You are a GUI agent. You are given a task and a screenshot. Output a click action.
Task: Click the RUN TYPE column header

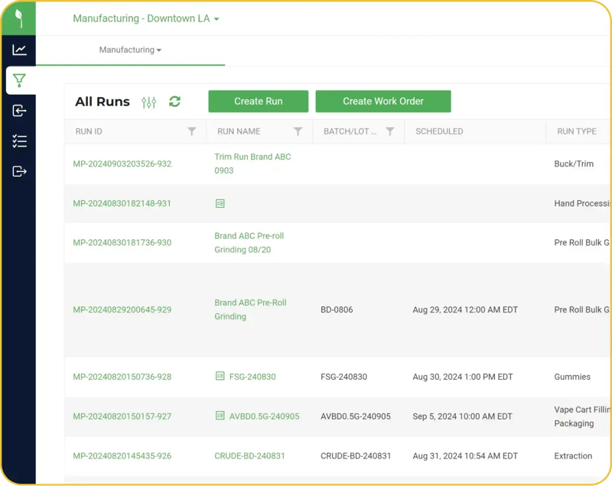point(577,131)
